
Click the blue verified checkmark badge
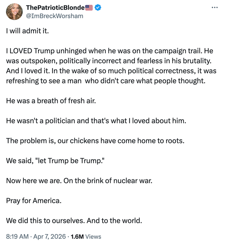(98, 8)
